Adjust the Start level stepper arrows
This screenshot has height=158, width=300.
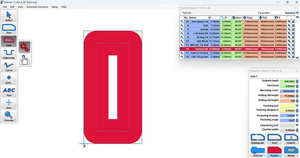(297, 86)
